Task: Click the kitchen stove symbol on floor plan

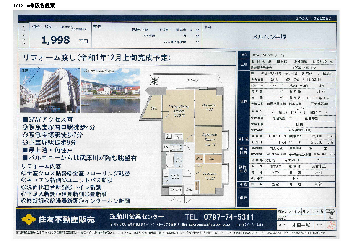Action: [169, 136]
